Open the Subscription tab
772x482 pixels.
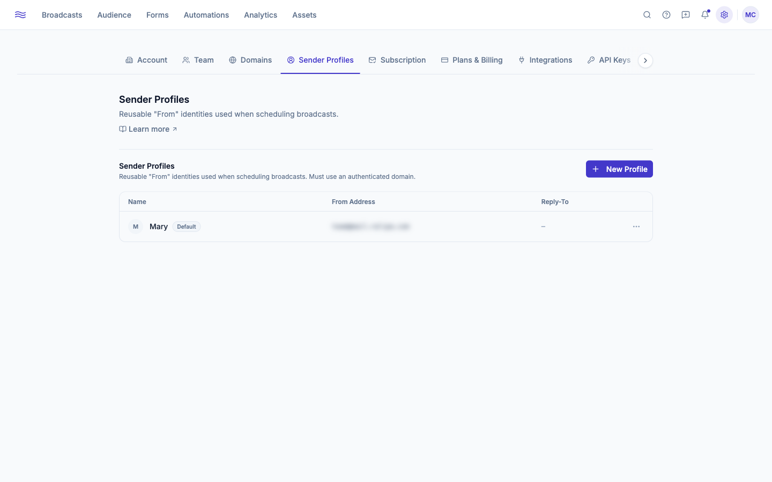(x=397, y=60)
